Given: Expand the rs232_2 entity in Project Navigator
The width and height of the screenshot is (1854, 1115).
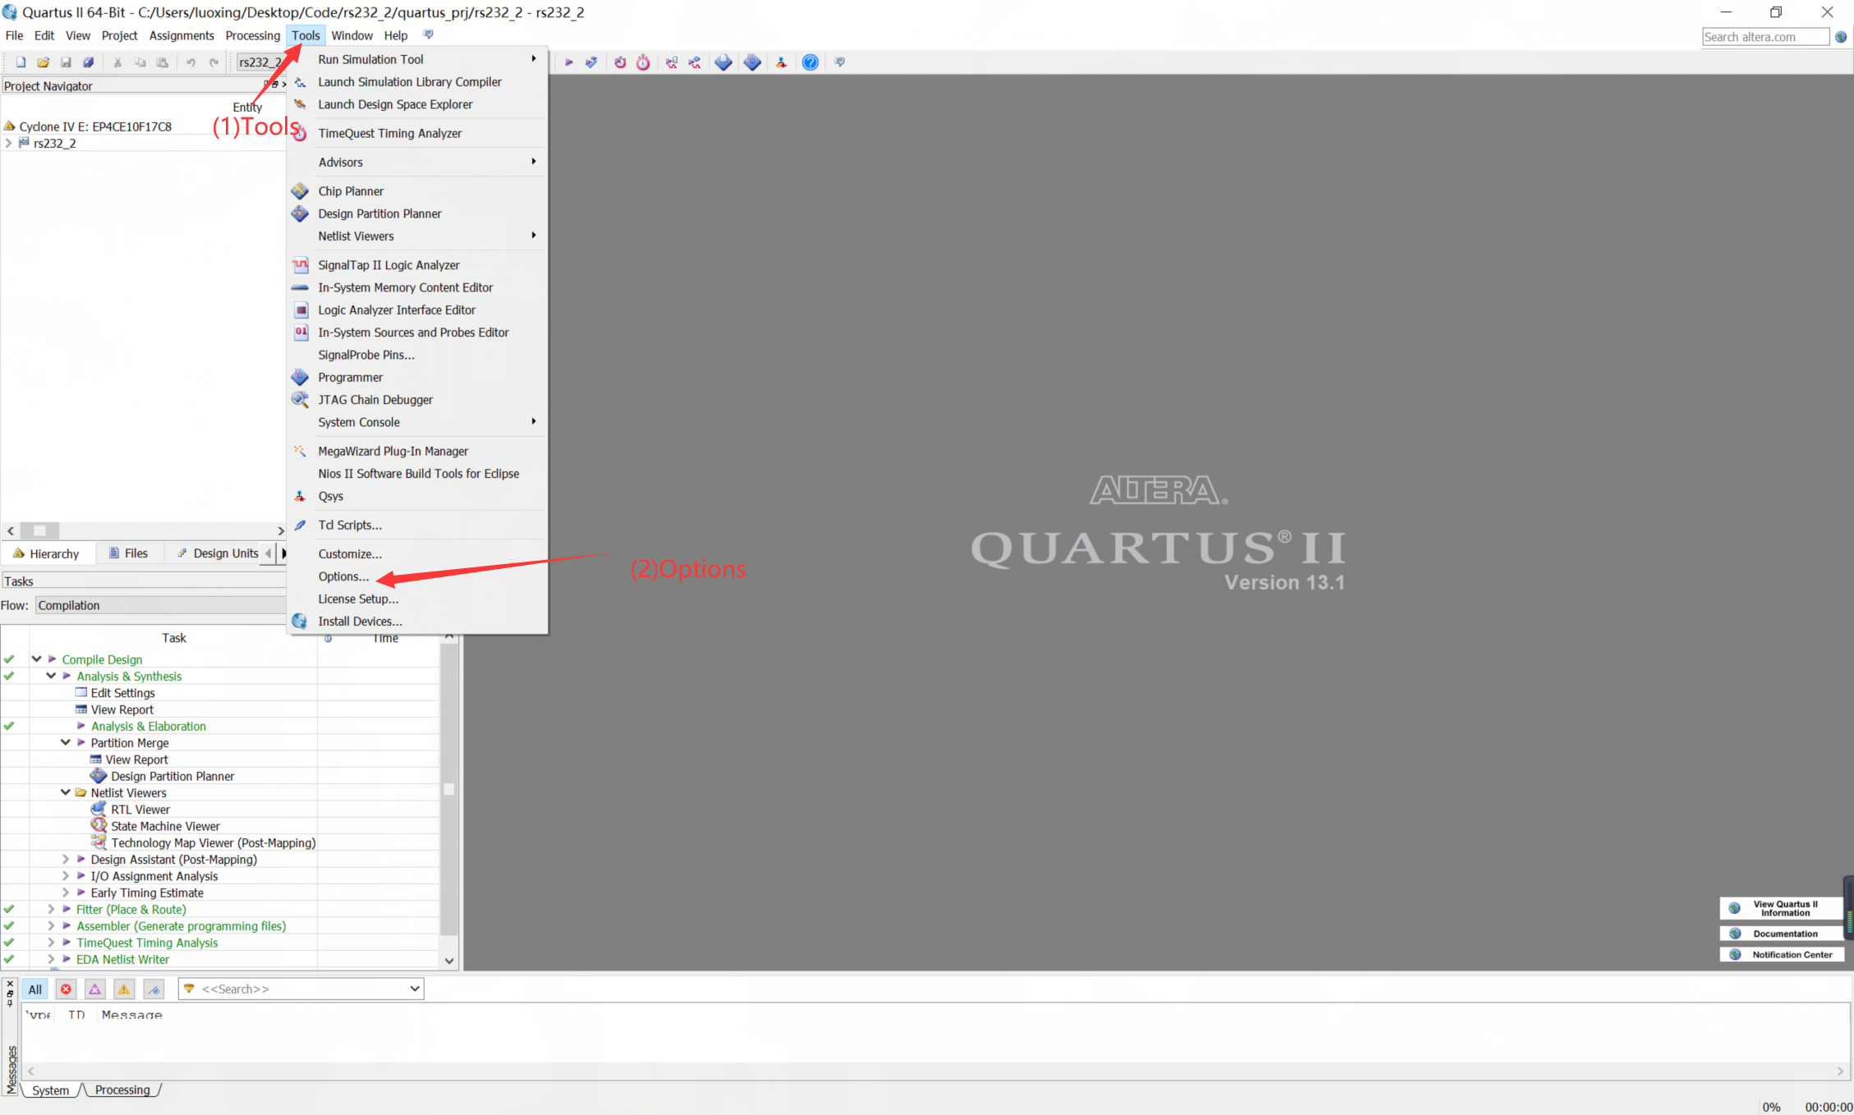Looking at the screenshot, I should coord(8,142).
